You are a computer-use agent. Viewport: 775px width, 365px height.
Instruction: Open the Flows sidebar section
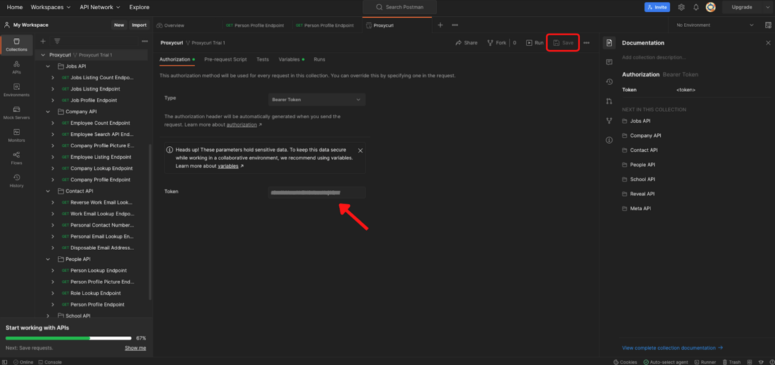click(17, 158)
